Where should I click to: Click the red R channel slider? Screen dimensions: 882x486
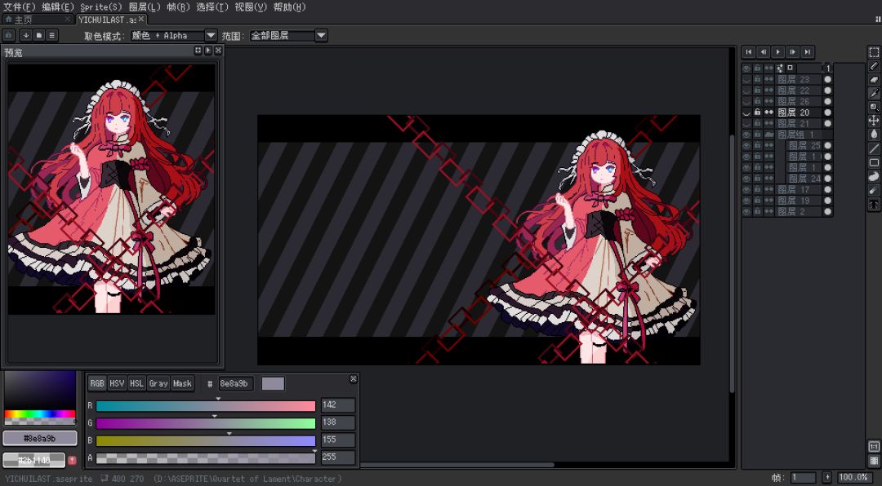click(x=205, y=405)
